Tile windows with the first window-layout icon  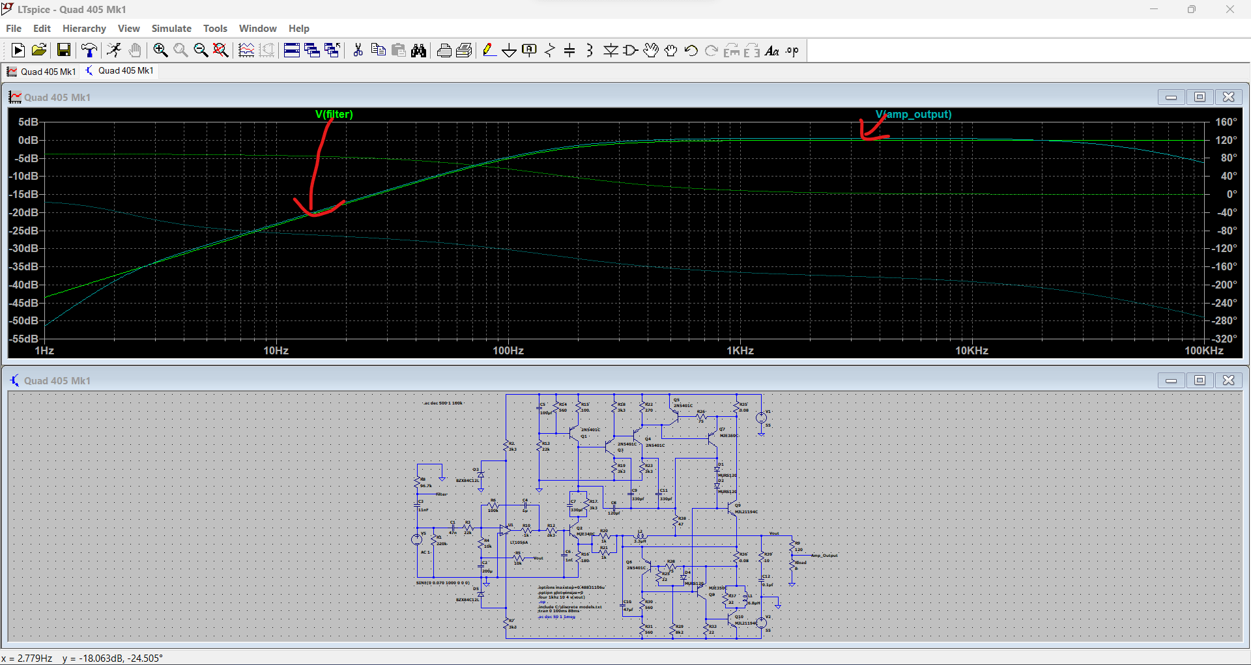point(292,50)
